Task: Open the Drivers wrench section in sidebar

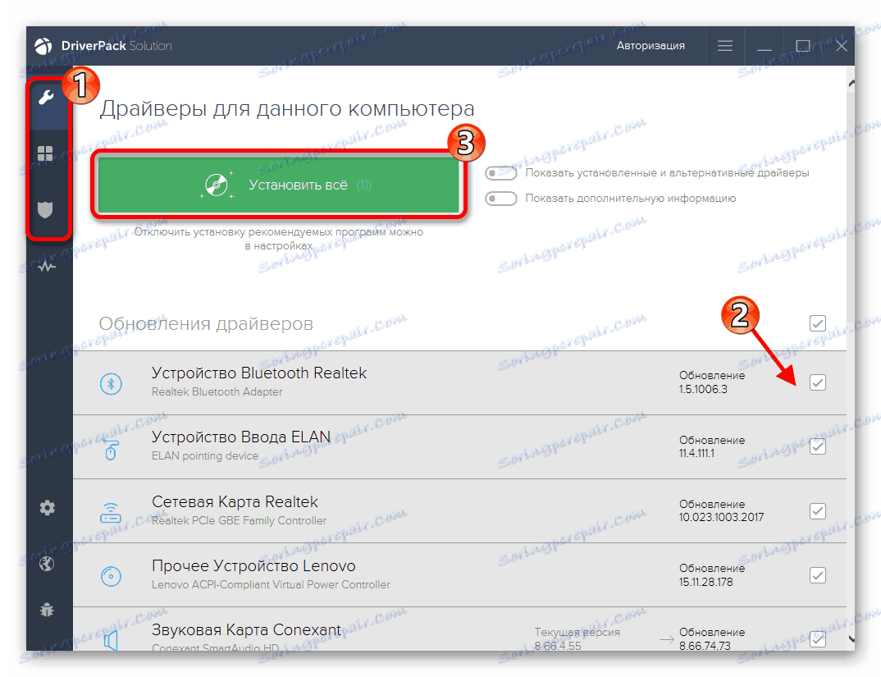Action: (x=45, y=98)
